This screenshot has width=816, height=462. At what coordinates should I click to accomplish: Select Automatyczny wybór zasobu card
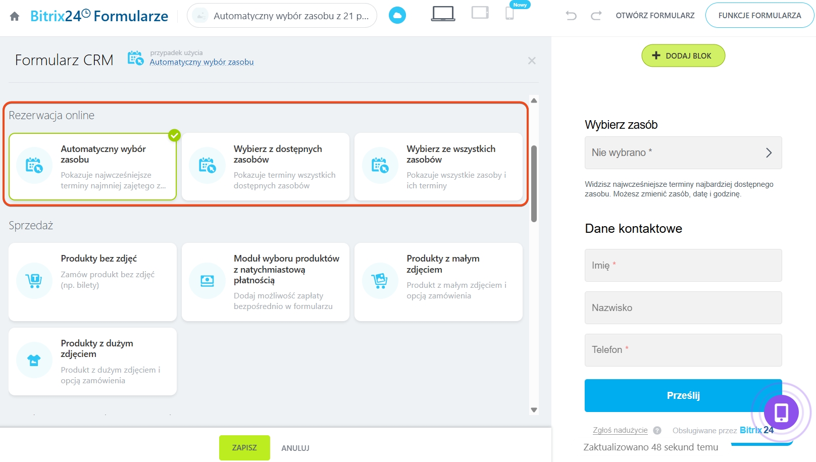(92, 167)
